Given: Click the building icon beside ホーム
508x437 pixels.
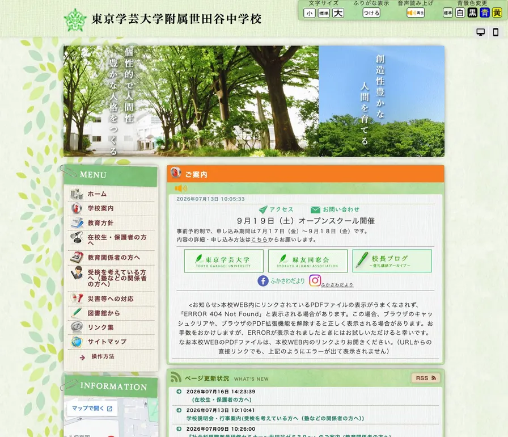Looking at the screenshot, I should (x=77, y=194).
